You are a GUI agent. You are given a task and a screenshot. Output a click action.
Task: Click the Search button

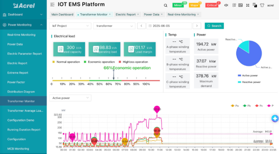coord(214,26)
